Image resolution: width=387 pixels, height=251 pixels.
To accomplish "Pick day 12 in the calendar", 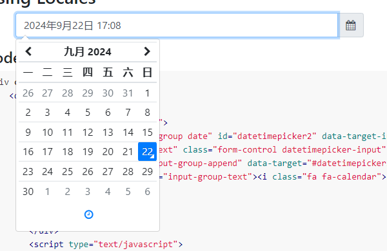I will coord(88,133).
